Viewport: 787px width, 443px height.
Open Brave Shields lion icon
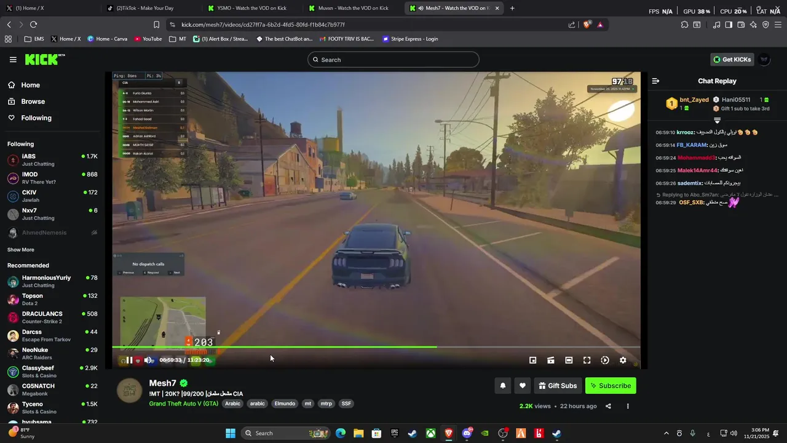[x=587, y=25]
